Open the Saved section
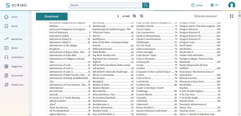The width and height of the screenshot is (241, 116). [x=14, y=26]
